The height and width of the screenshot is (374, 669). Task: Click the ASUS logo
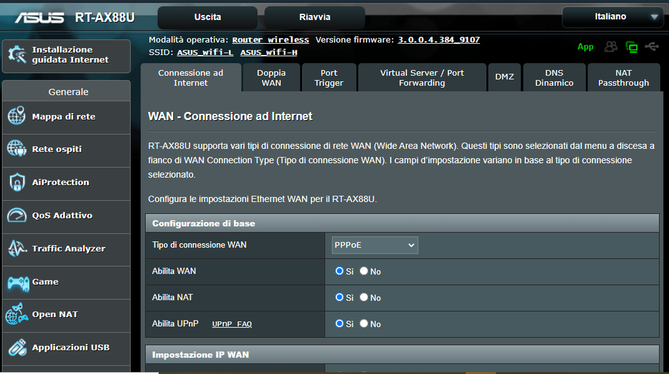point(39,18)
